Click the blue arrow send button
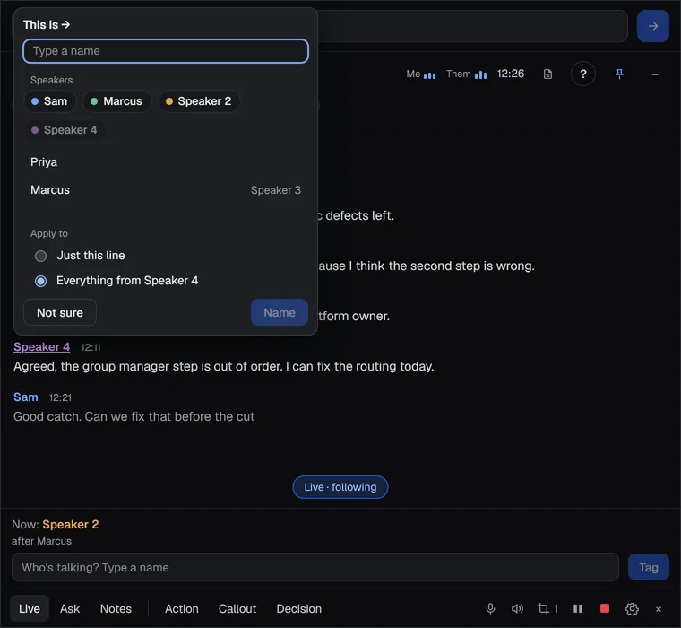This screenshot has width=681, height=628. (652, 26)
